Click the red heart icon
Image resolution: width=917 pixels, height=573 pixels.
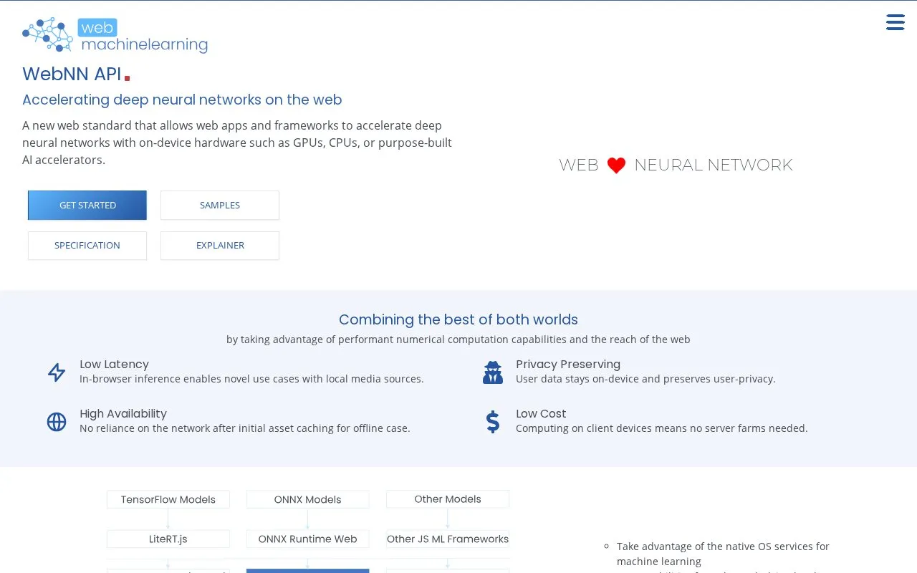click(x=616, y=165)
